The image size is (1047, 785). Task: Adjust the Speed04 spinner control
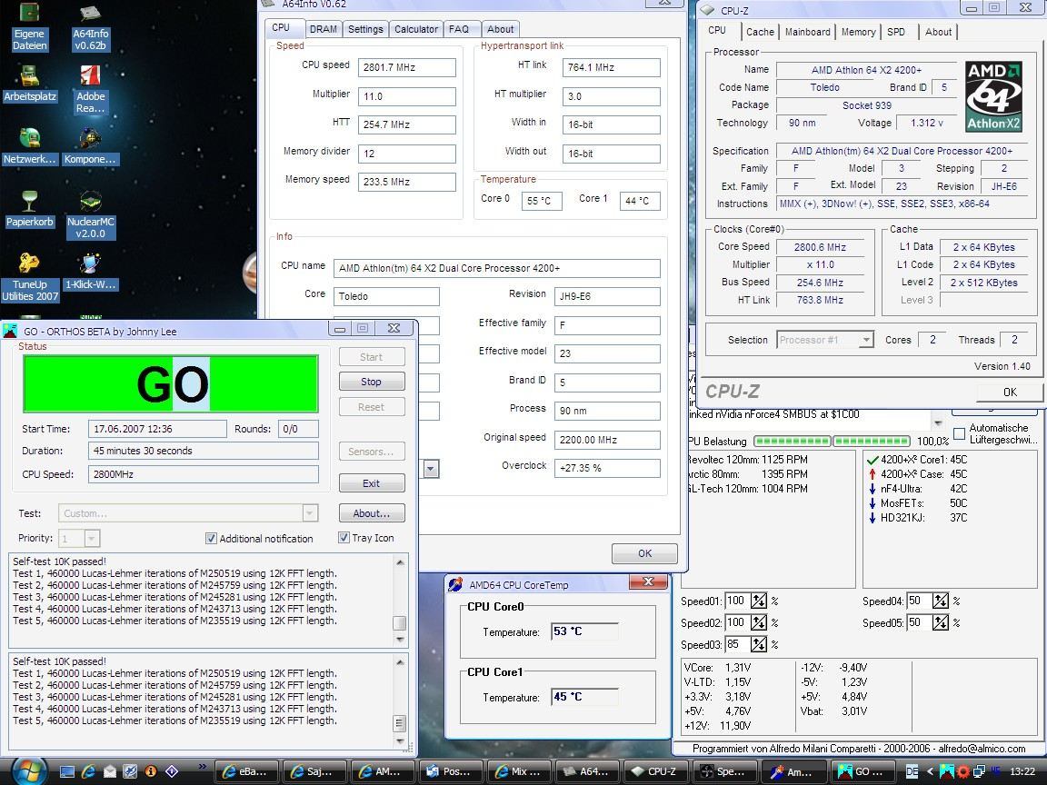click(940, 601)
